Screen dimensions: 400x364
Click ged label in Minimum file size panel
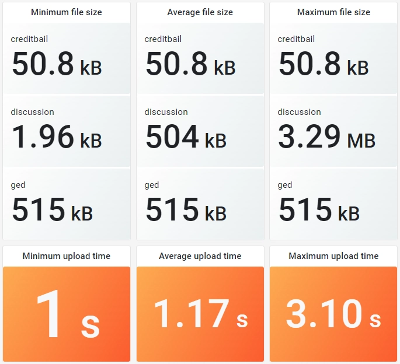click(x=18, y=185)
